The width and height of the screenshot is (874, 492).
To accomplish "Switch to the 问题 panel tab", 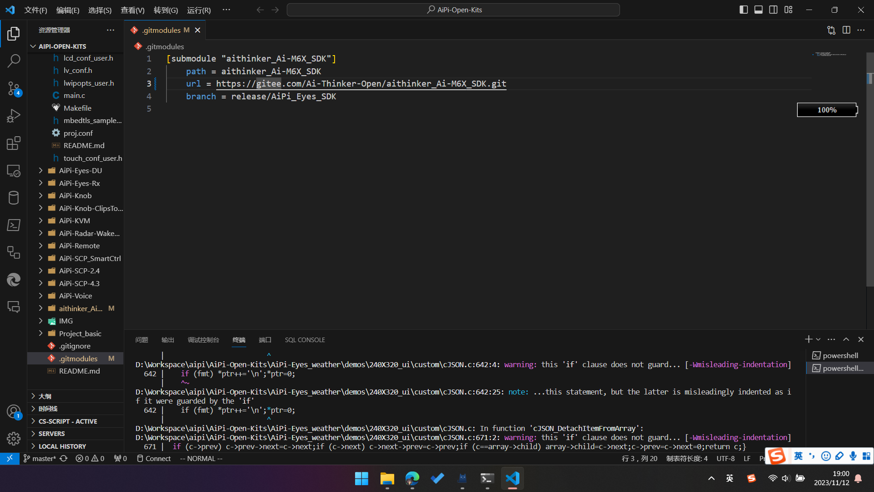I will (142, 340).
